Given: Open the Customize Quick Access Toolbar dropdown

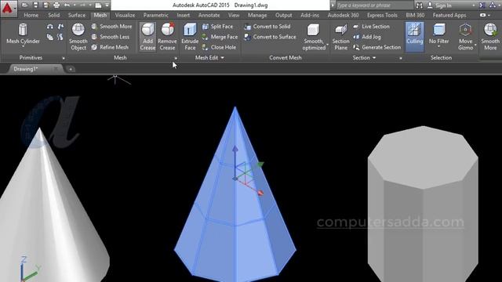Looking at the screenshot, I should (107, 5).
